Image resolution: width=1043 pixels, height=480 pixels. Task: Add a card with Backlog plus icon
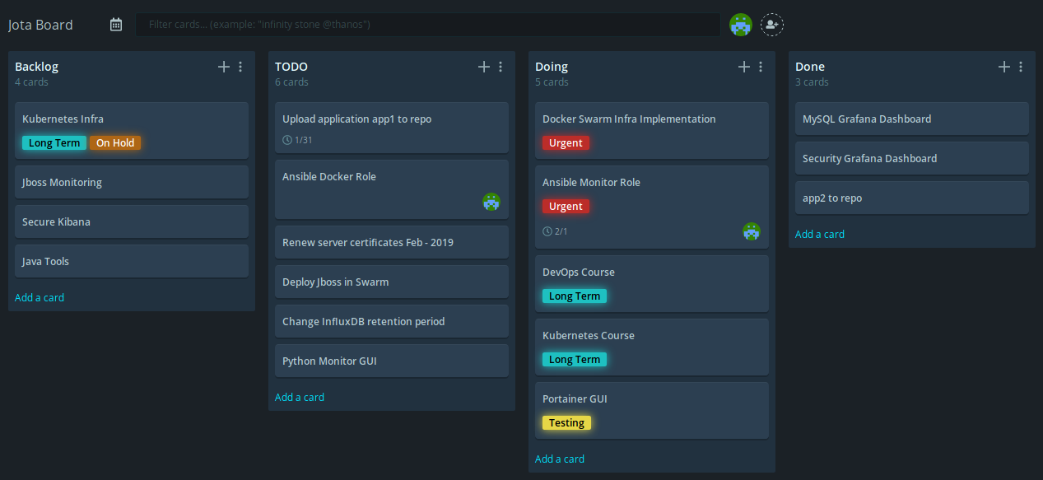pos(224,67)
